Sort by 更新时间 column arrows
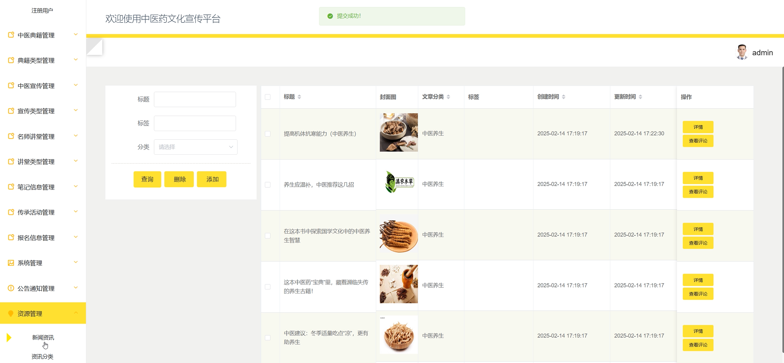784x363 pixels. click(640, 97)
